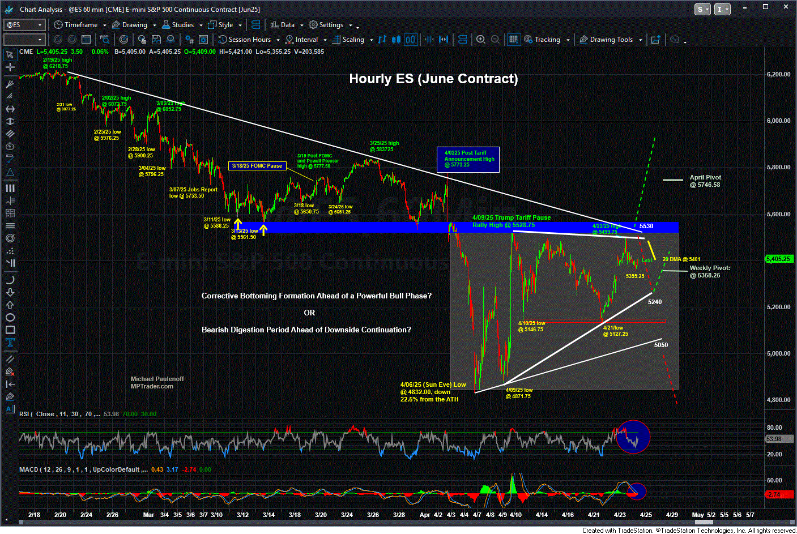This screenshot has width=797, height=534.
Task: Select the spiral circle tool
Action: [10, 238]
